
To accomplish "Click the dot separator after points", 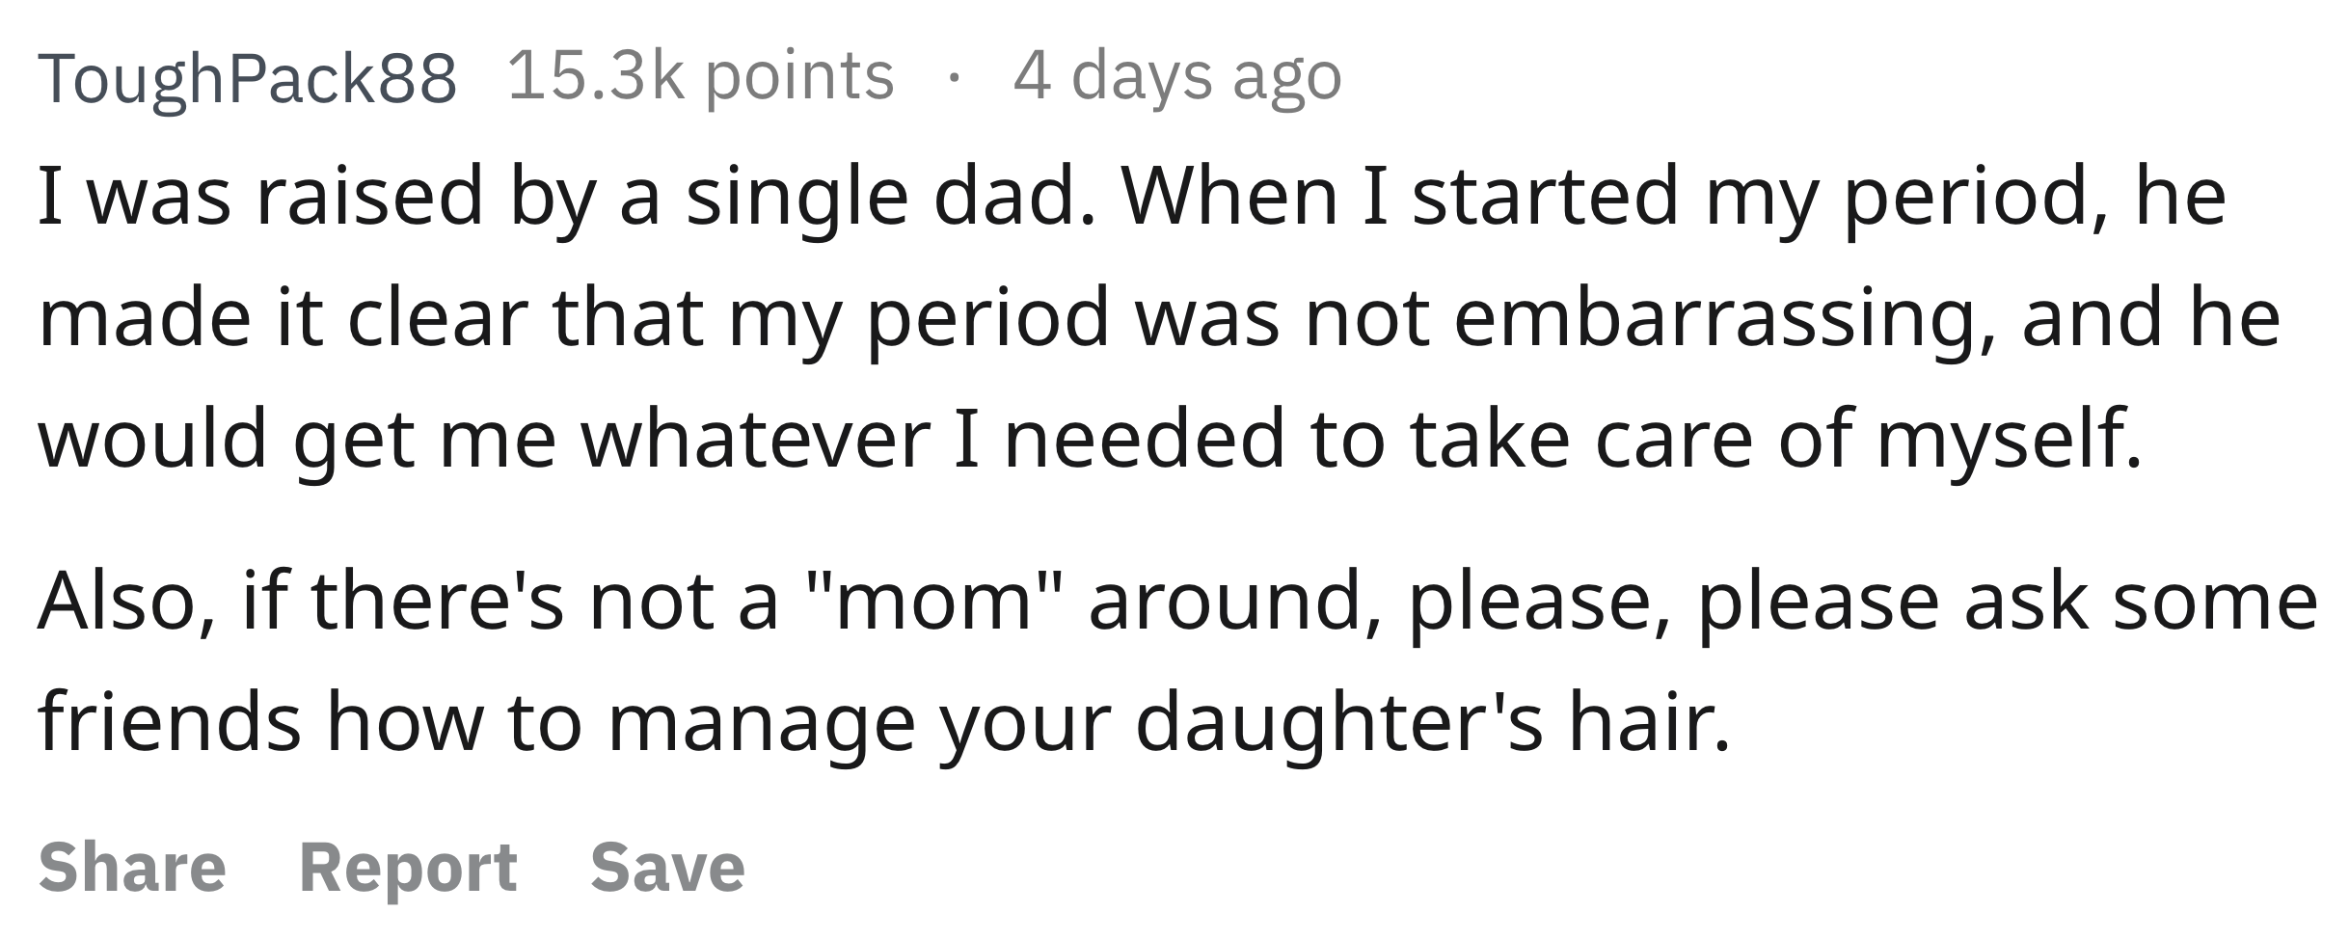I will tap(954, 78).
